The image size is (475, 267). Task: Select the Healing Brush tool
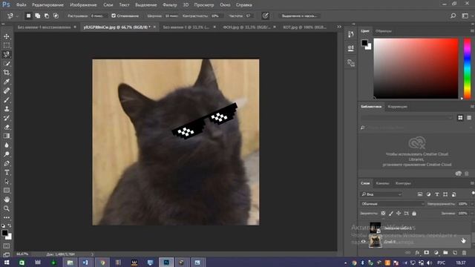[x=7, y=90]
